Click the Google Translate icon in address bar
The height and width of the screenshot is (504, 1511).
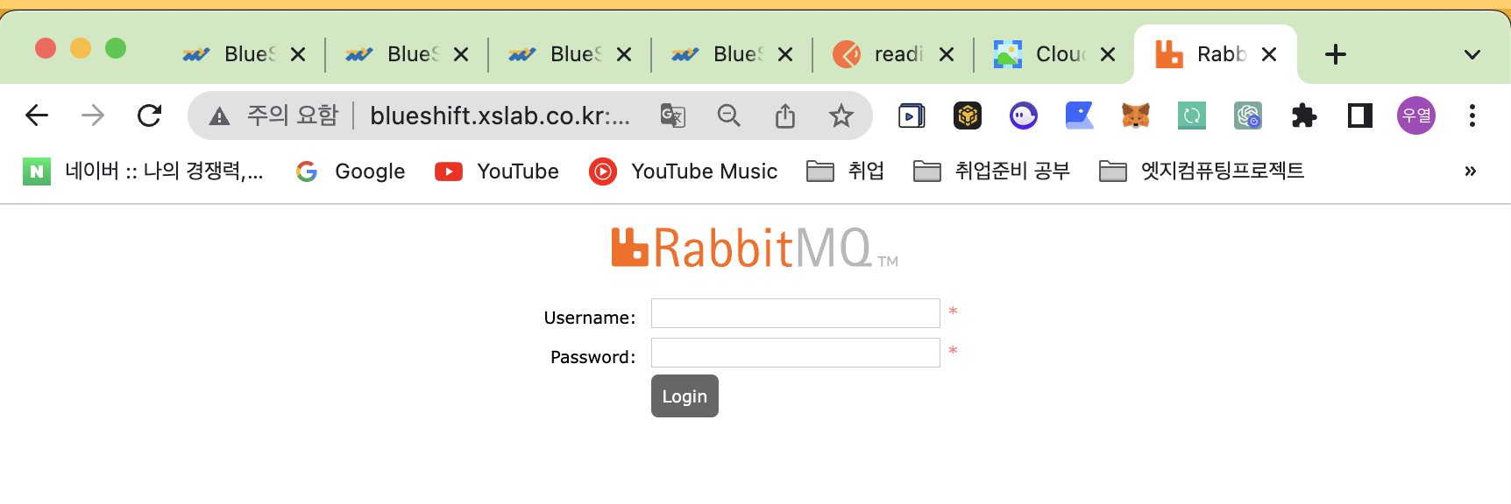coord(672,115)
